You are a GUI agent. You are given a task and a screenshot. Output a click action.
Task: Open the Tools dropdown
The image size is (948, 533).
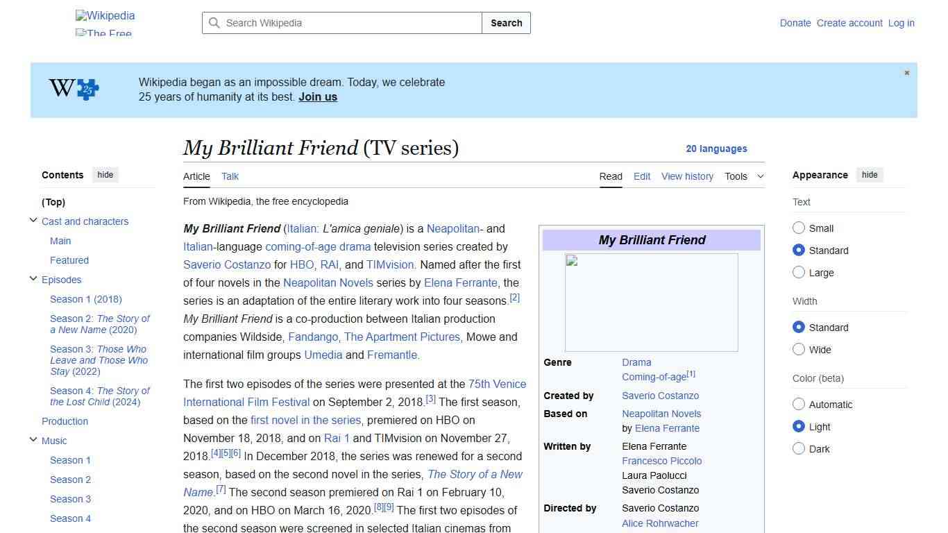pyautogui.click(x=744, y=176)
